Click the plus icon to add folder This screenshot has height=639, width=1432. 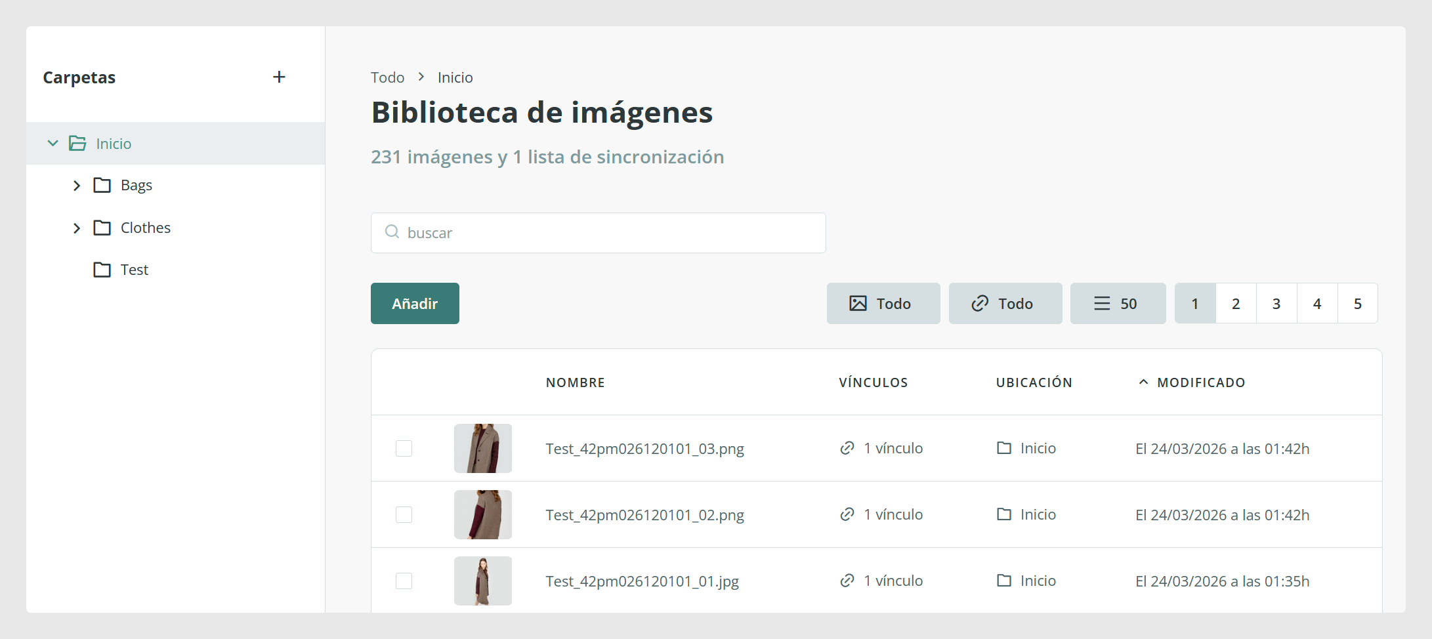pos(279,77)
